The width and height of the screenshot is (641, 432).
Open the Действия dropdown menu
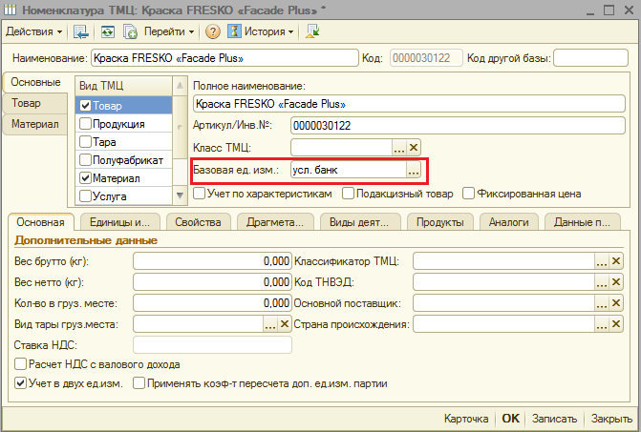point(34,31)
